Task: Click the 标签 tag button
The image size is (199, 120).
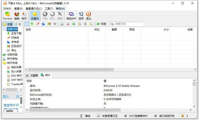Action: (101, 24)
